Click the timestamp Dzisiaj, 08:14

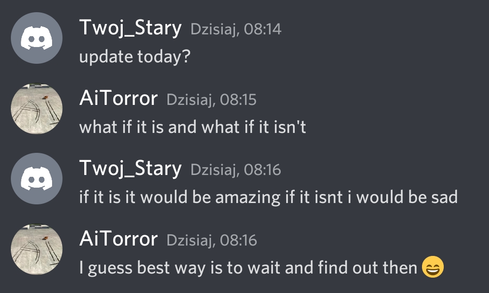pyautogui.click(x=236, y=29)
